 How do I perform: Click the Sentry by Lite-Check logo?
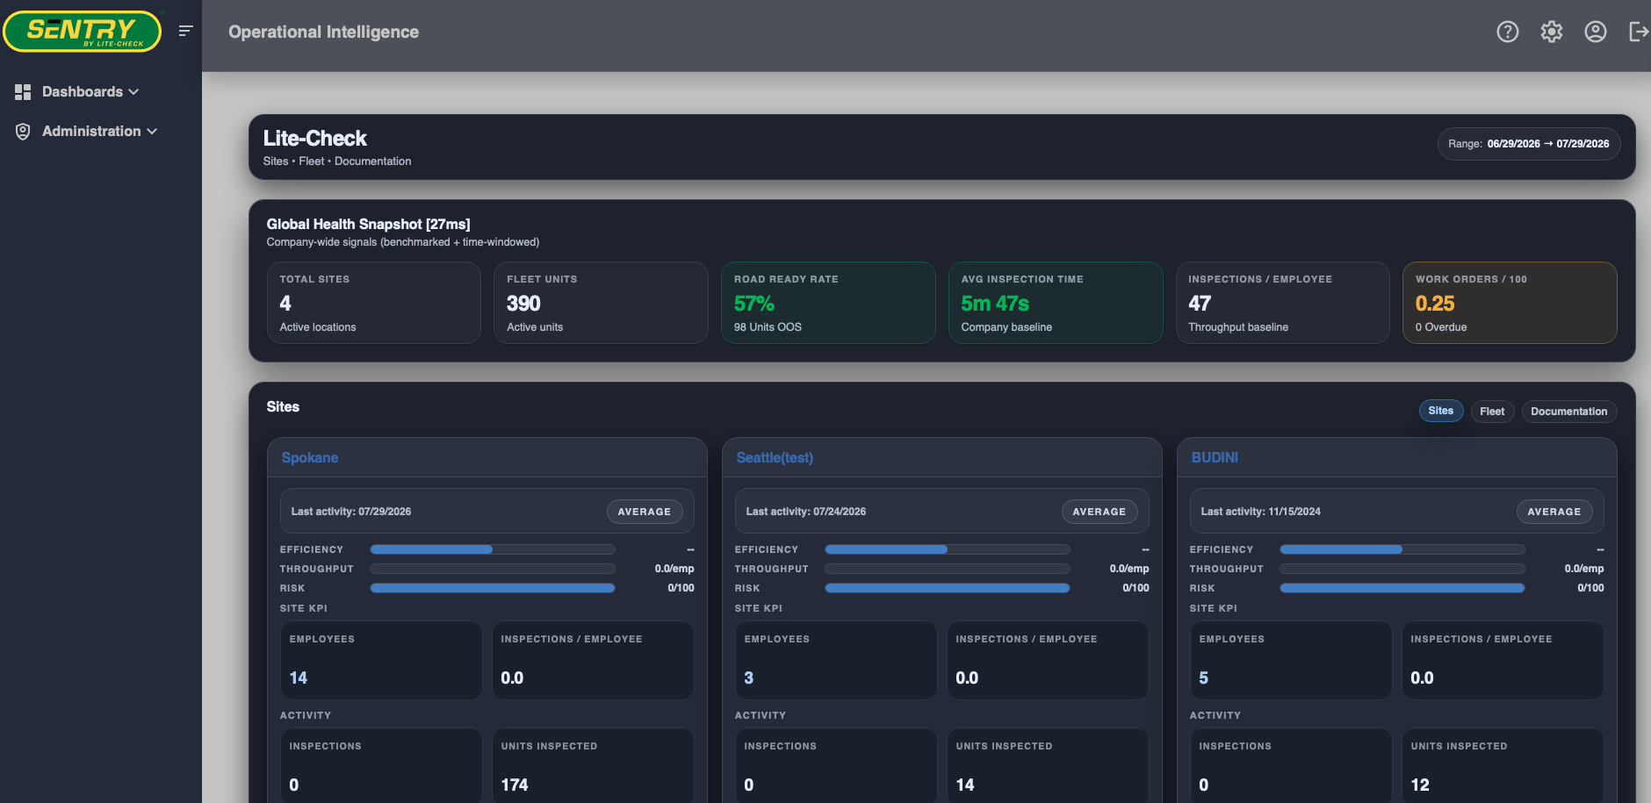coord(83,32)
